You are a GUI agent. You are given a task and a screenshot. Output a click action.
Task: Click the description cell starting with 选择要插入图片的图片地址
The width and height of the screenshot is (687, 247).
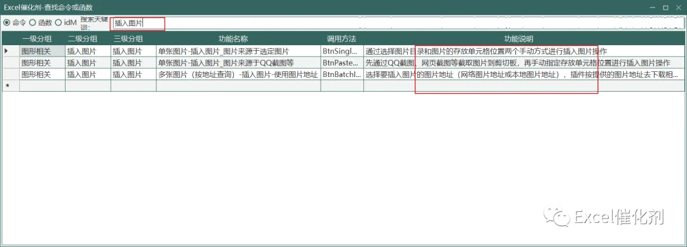(x=524, y=74)
